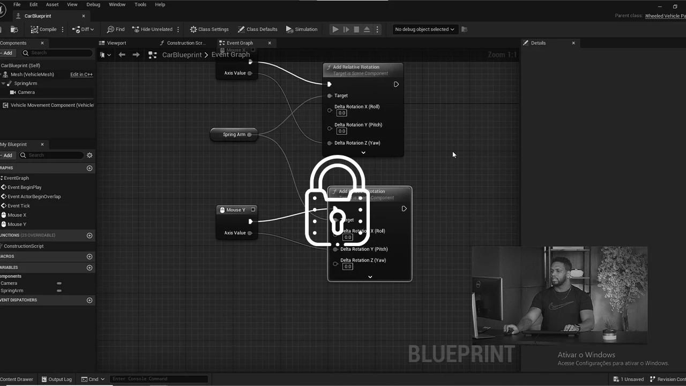Select the Camera component
Viewport: 686px width, 386px height.
click(x=26, y=92)
